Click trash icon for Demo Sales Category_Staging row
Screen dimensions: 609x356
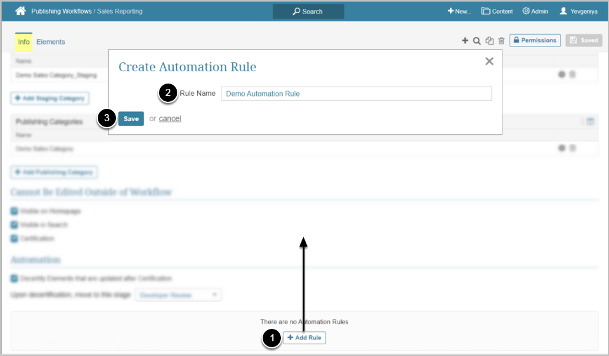coord(572,74)
